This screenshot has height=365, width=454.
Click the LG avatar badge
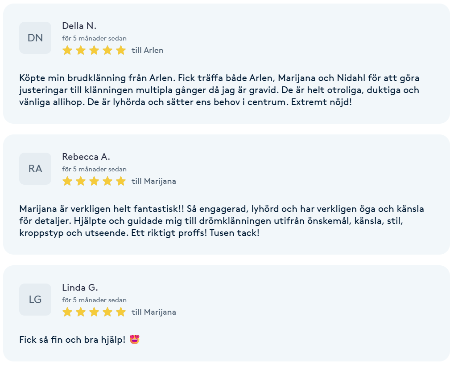click(35, 300)
